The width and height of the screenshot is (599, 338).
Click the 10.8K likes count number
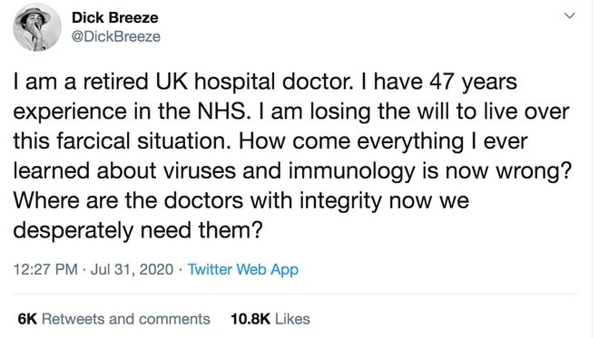pos(250,319)
